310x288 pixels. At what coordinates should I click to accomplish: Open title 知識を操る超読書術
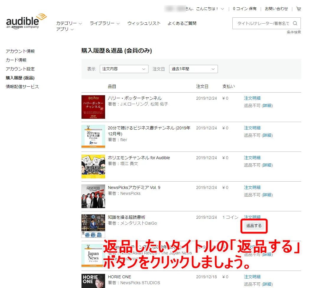pos(127,217)
